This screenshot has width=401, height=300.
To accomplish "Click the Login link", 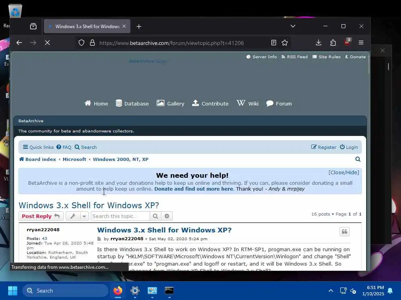I will (349, 147).
